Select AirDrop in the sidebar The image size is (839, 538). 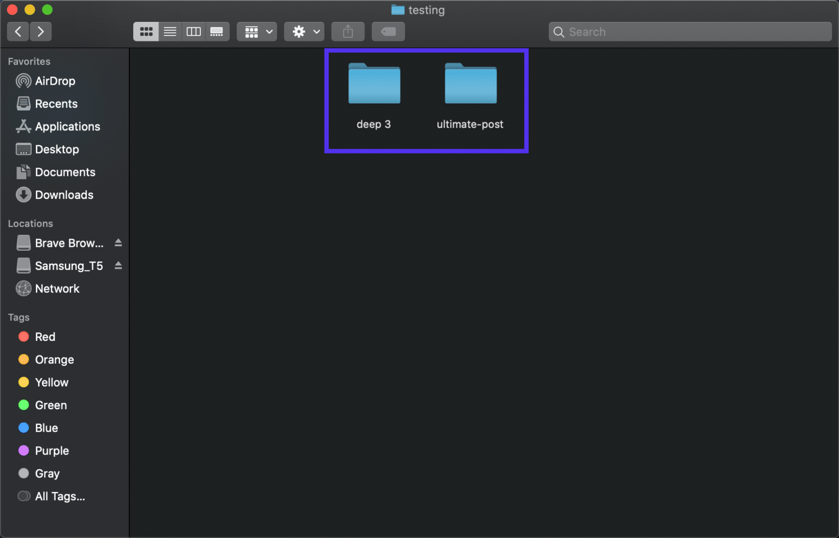coord(55,81)
